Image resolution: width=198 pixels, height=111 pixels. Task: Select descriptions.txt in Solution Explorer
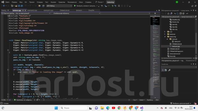(175, 54)
